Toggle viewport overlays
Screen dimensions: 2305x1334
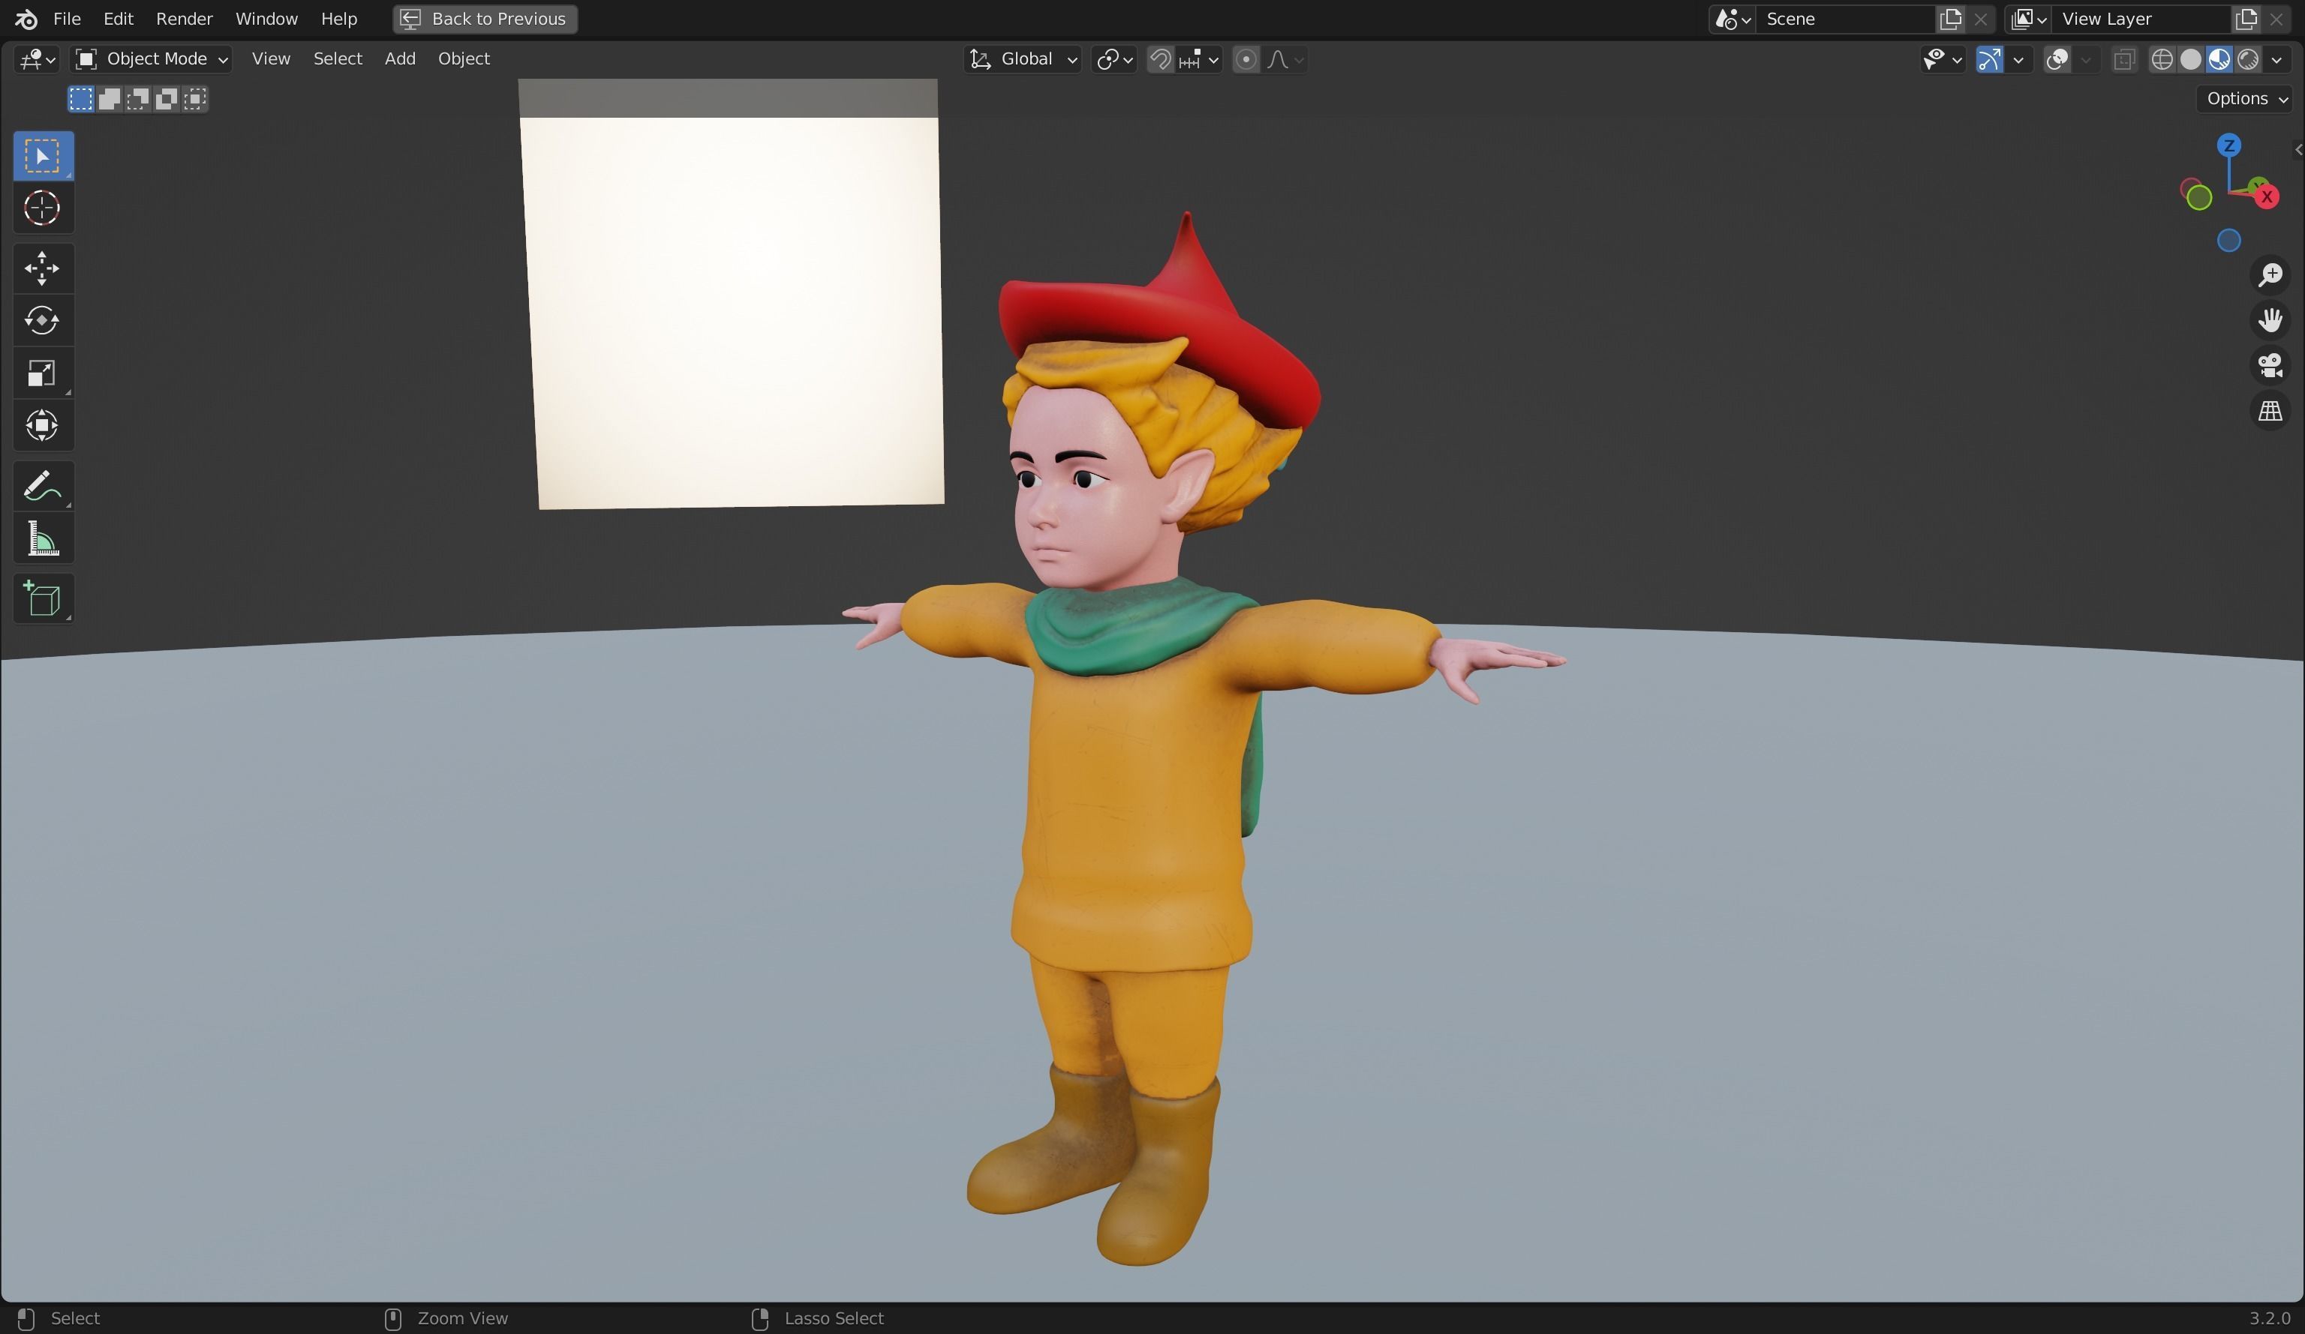(x=2056, y=59)
